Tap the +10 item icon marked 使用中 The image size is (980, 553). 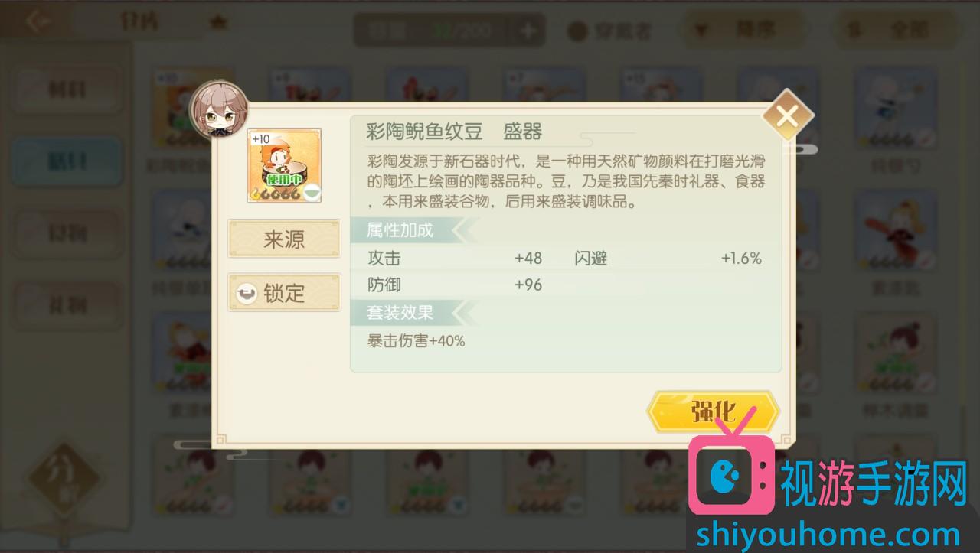point(284,166)
